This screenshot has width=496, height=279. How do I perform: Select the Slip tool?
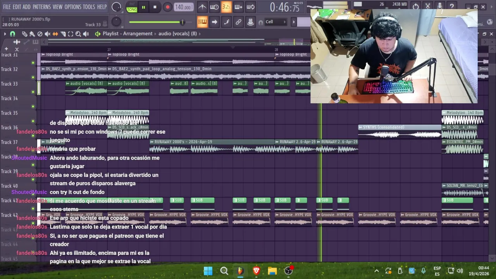click(x=55, y=34)
